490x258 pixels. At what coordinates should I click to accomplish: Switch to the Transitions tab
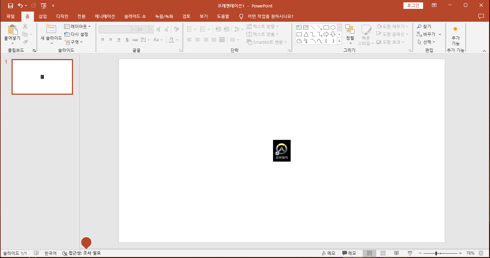click(81, 16)
